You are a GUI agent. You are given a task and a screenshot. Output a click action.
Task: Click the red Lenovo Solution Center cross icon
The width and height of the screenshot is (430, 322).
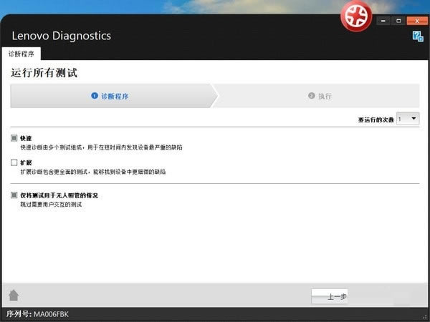click(x=356, y=16)
